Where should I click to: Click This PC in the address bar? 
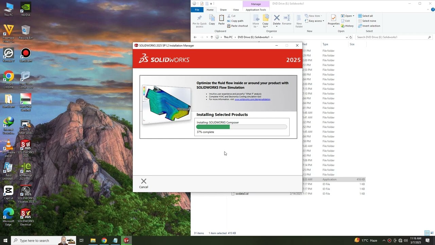click(228, 37)
